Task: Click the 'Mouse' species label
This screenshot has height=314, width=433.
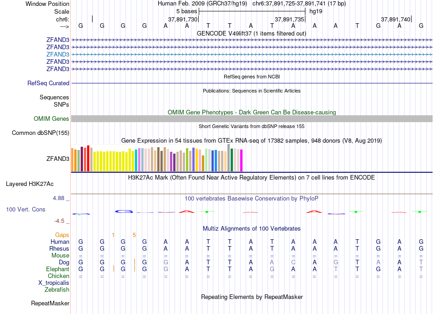Action: tap(60, 256)
